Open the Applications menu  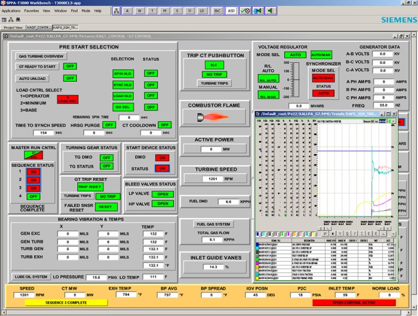pyautogui.click(x=11, y=11)
